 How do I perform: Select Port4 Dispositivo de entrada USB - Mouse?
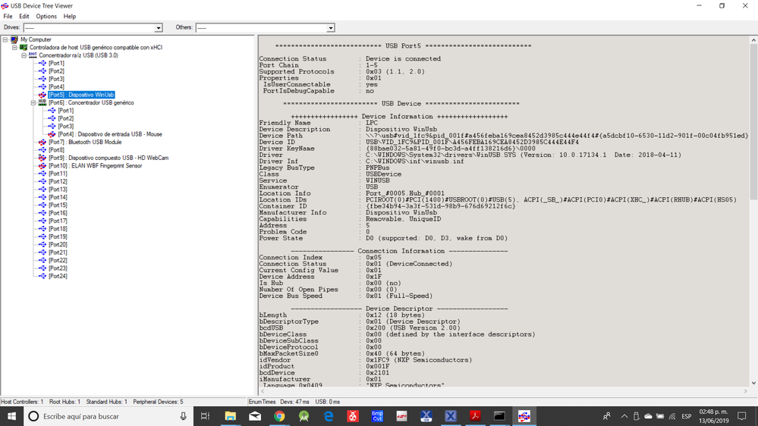[110, 134]
